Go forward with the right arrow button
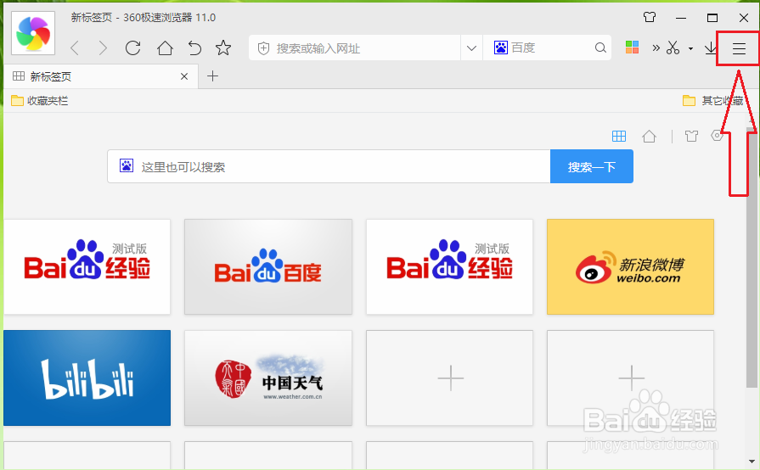This screenshot has height=470, width=760. point(102,48)
